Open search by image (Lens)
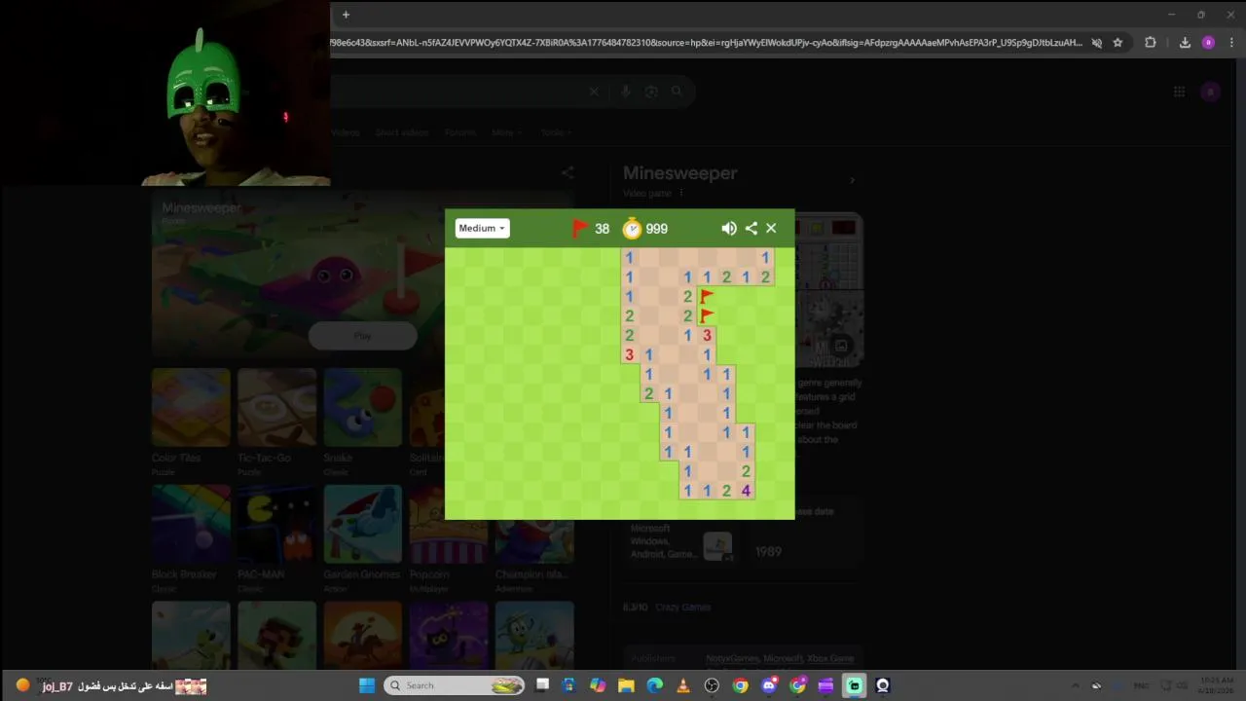The image size is (1246, 701). (651, 92)
